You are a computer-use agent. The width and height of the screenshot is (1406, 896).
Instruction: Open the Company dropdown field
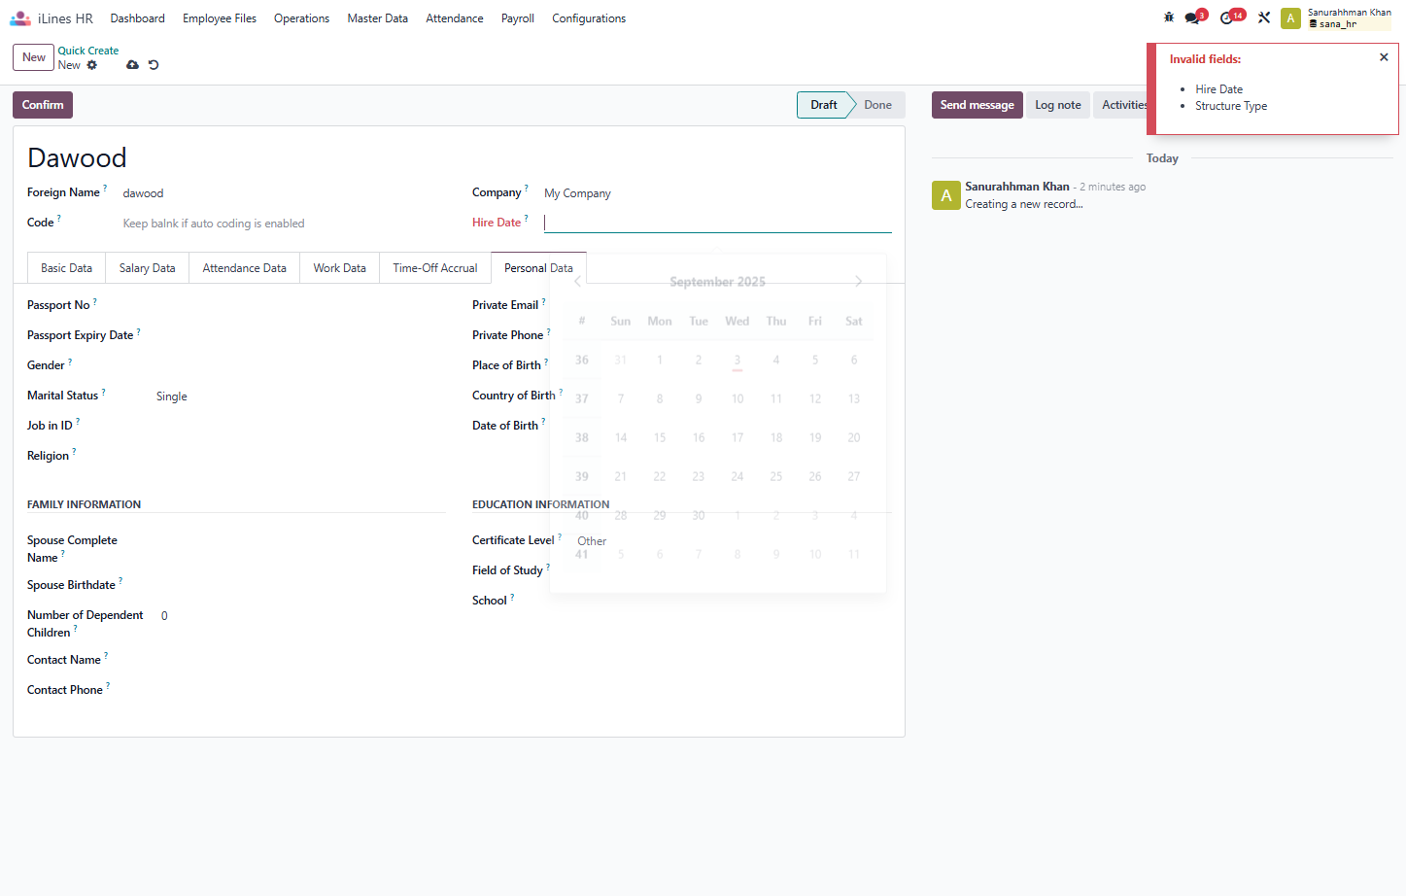click(x=718, y=193)
